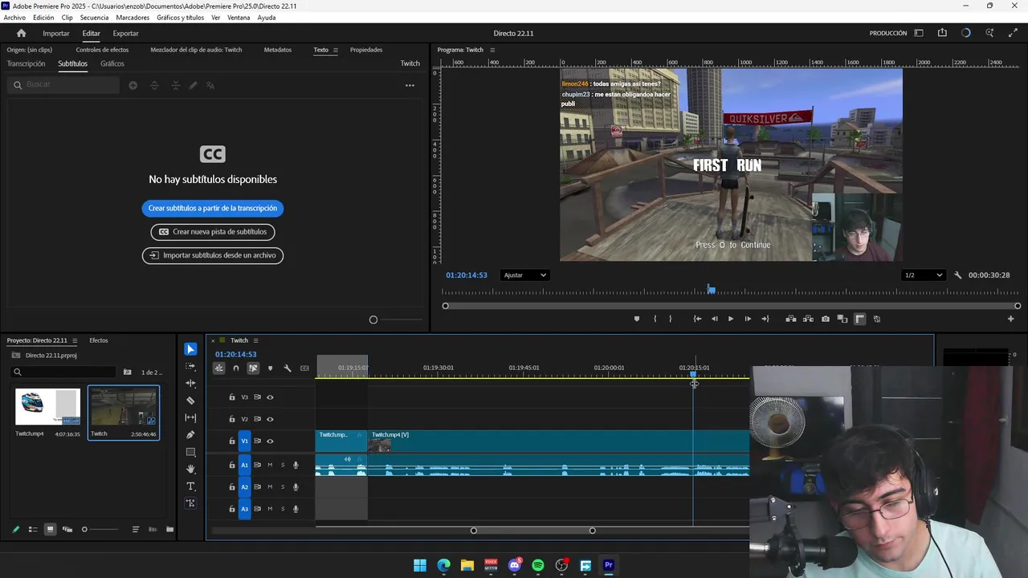Select the Track Select Forward tool
This screenshot has height=578, width=1028.
(190, 366)
